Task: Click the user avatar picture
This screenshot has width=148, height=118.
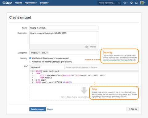Action: point(142,3)
